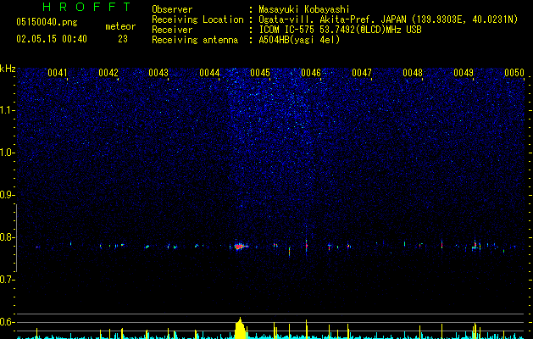533x339 pixels.
Task: Click time marker 0042
Action: pos(108,73)
